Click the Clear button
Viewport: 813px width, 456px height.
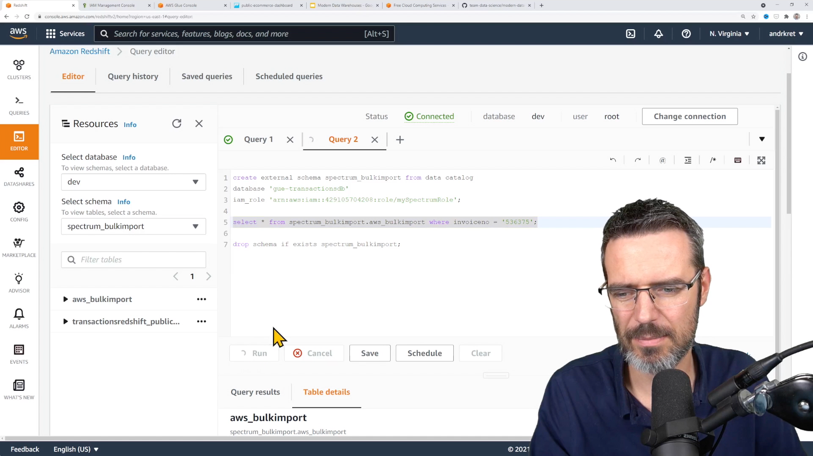click(x=481, y=354)
